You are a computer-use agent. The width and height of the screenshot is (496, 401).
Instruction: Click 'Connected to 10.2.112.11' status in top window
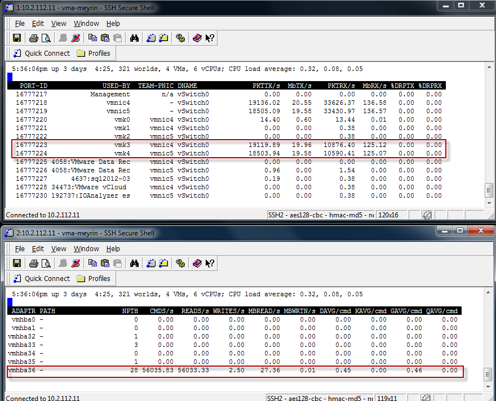pyautogui.click(x=43, y=215)
